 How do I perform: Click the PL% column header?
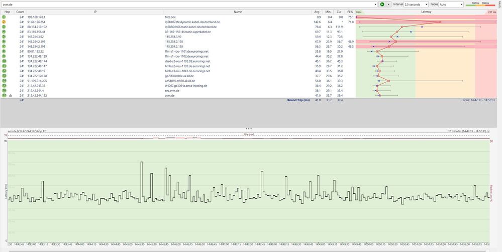350,12
